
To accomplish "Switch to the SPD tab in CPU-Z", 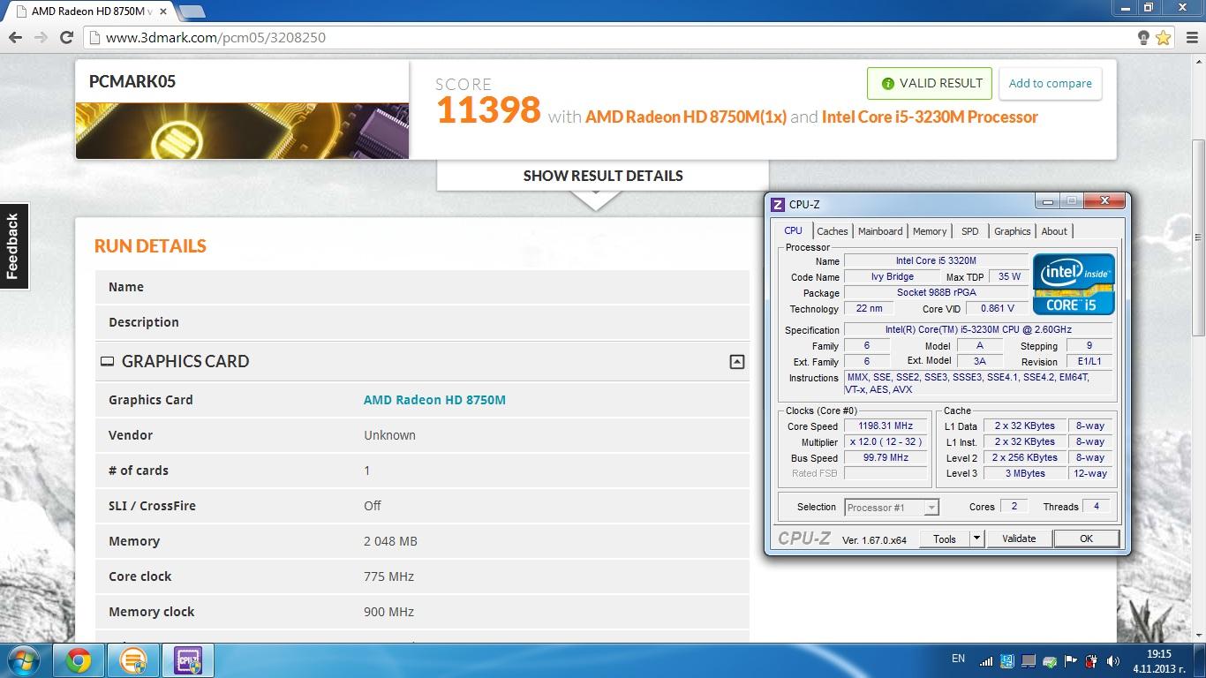I will (x=970, y=231).
